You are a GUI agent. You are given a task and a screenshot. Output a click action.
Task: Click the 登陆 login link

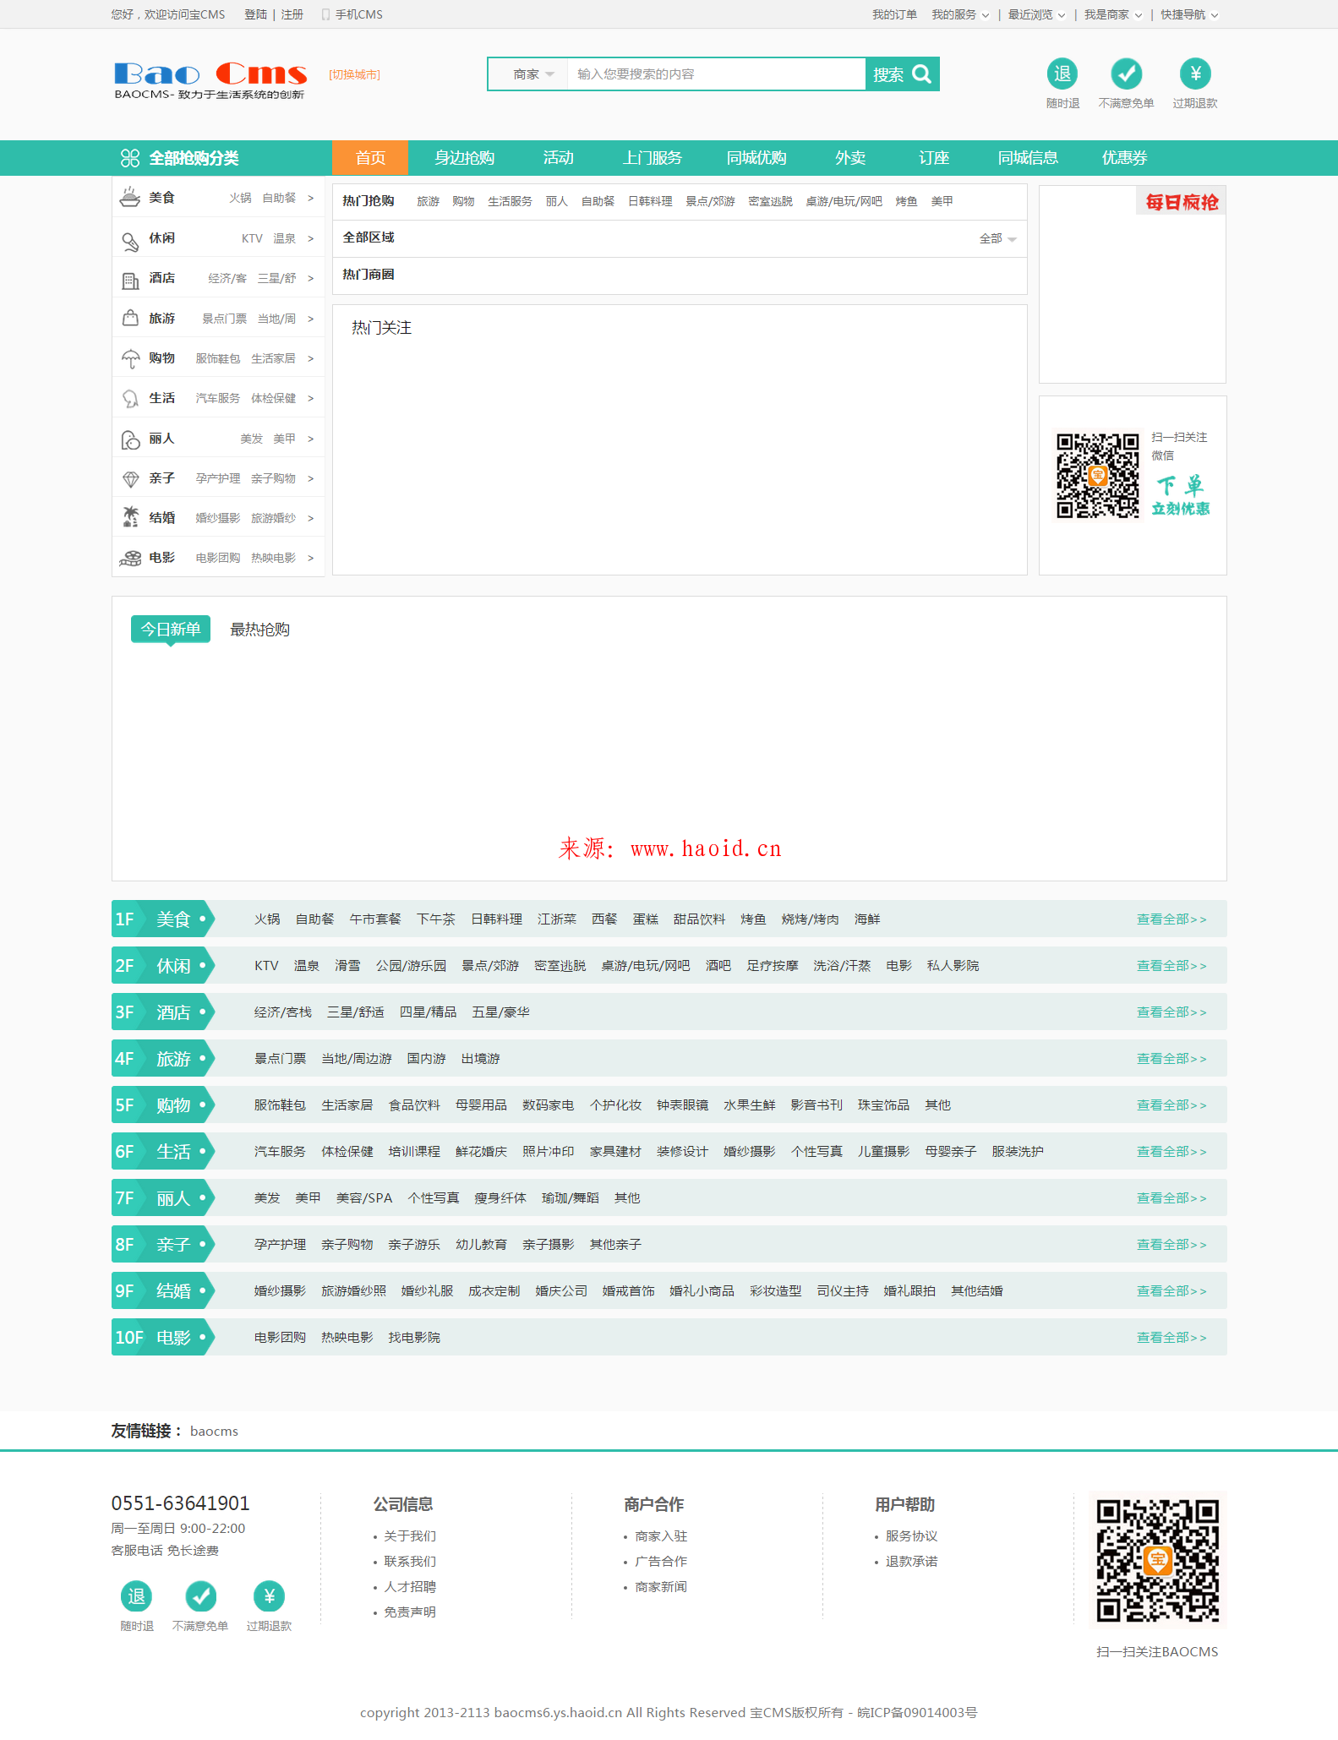coord(255,14)
